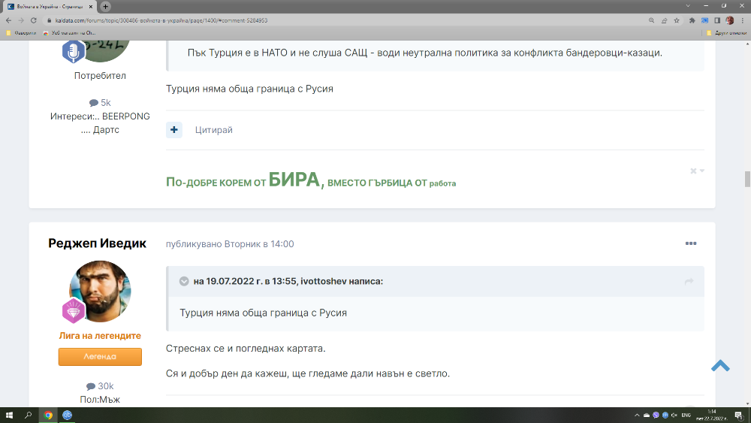Hide the signature with X icon
This screenshot has height=423, width=751.
click(693, 171)
